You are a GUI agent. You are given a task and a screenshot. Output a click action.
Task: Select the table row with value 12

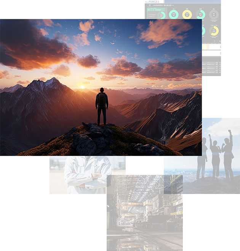(211, 68)
